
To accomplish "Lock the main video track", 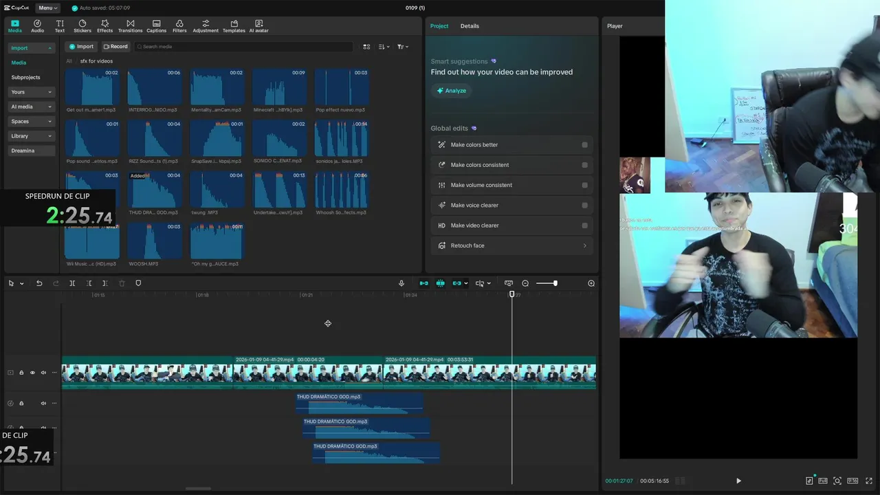I will tap(21, 373).
